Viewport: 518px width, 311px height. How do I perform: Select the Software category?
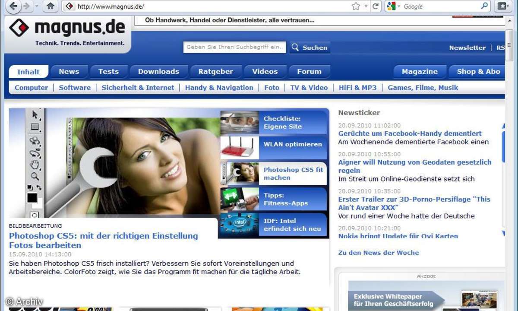[x=75, y=88]
